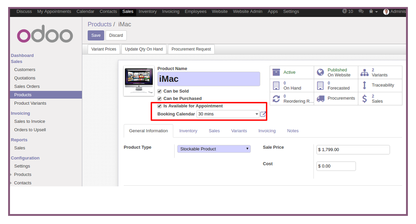Open Dashboard in the sidebar
The height and width of the screenshot is (224, 416).
22,55
